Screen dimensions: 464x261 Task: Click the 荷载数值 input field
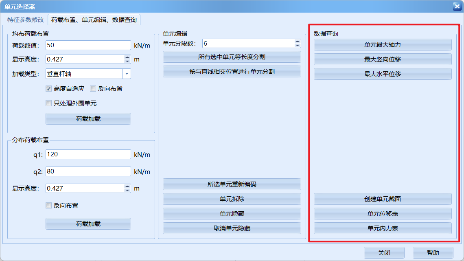tap(88, 45)
